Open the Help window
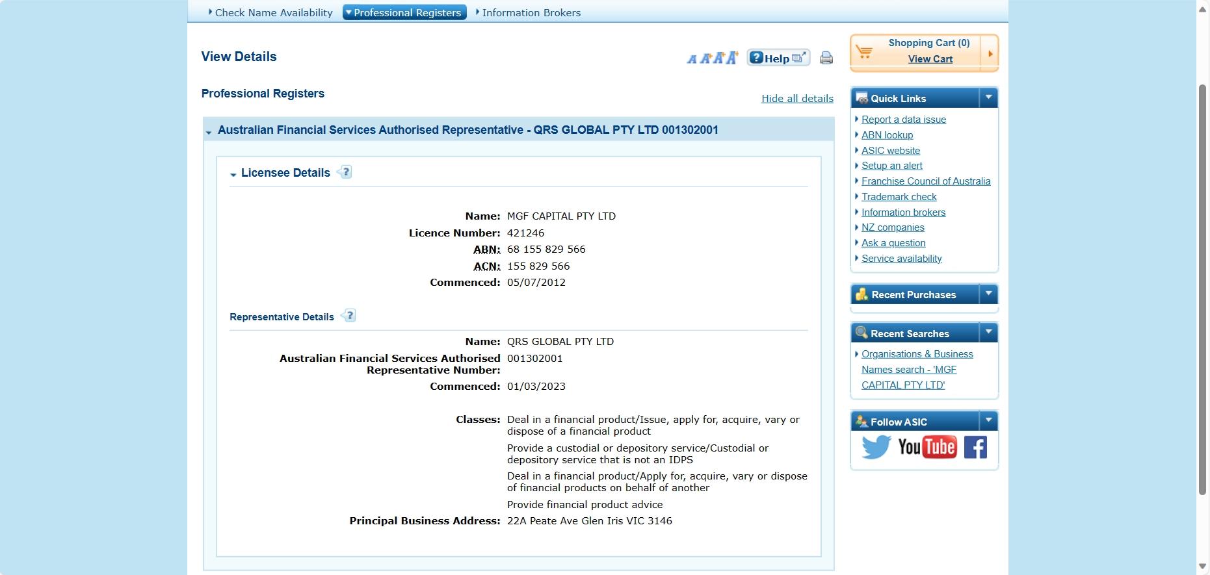Viewport: 1210px width, 575px height. (x=778, y=58)
